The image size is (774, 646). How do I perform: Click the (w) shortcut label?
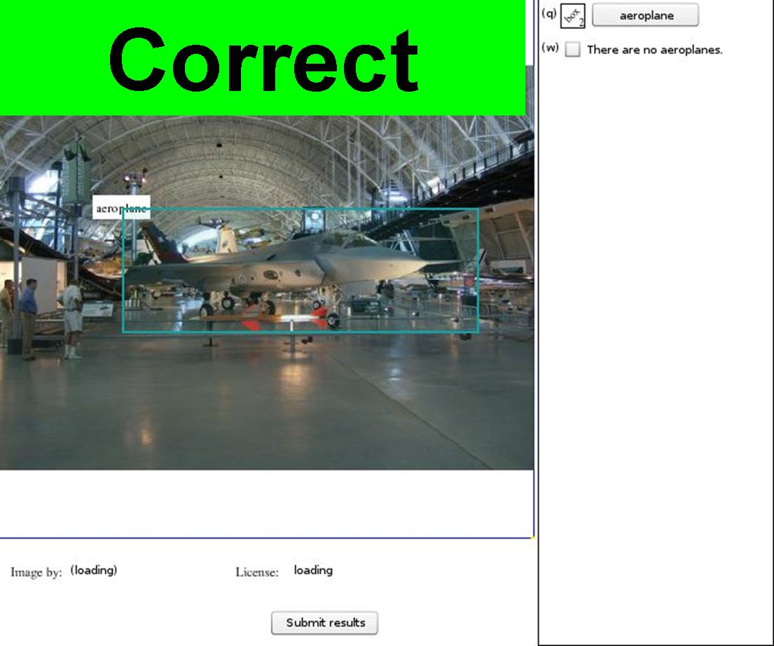(x=550, y=48)
